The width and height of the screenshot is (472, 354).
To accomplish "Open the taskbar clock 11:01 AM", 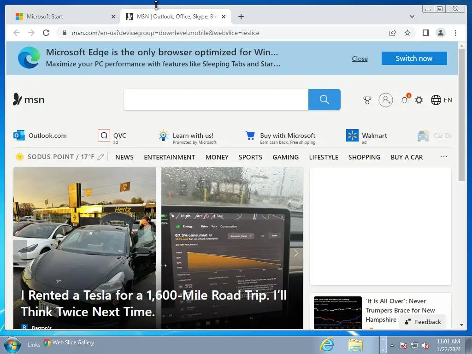I will pos(448,345).
